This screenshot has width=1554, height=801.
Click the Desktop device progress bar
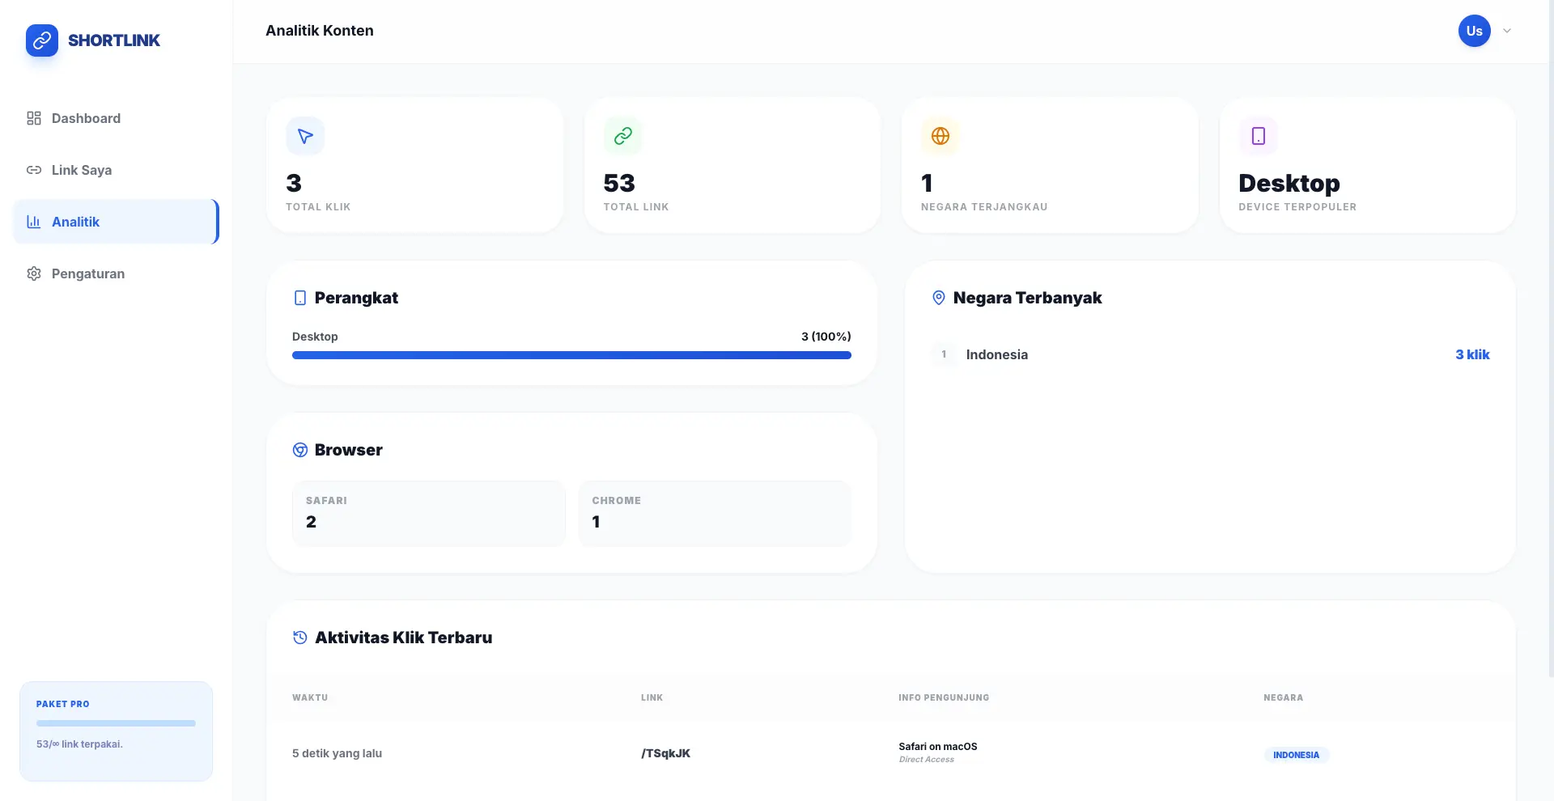571,355
